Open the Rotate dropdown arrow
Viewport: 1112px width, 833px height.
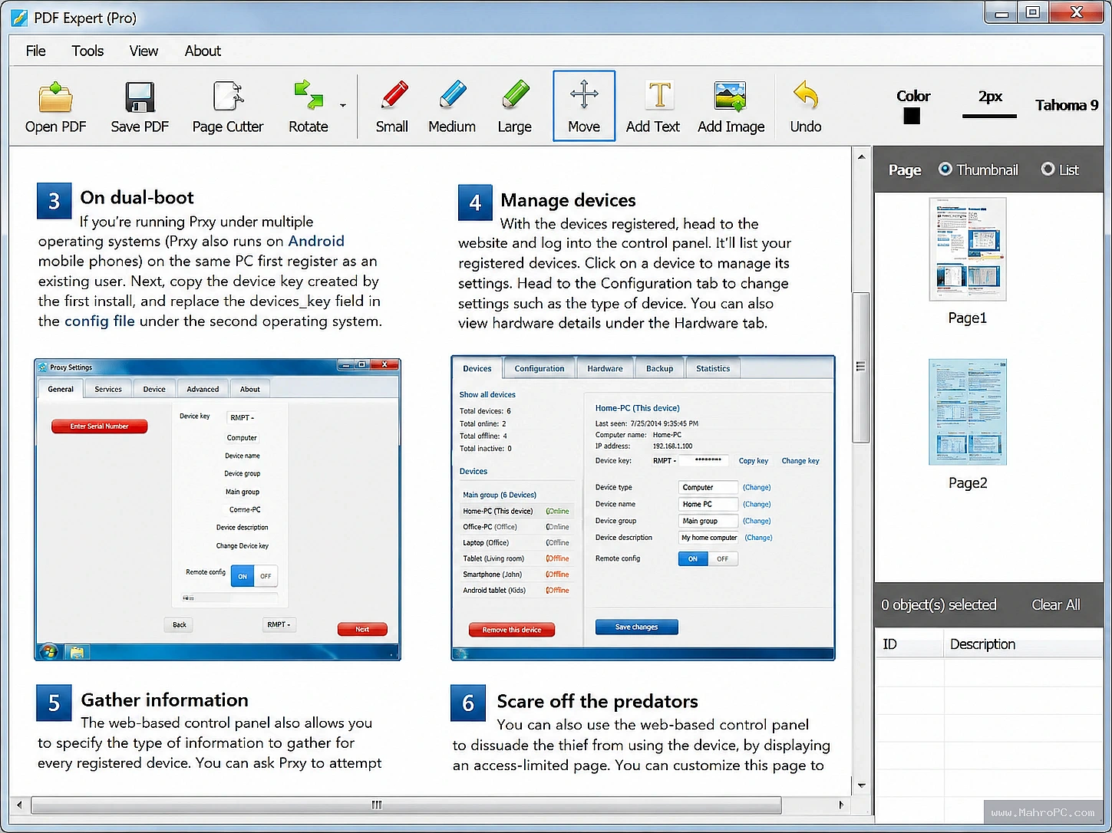coord(343,106)
